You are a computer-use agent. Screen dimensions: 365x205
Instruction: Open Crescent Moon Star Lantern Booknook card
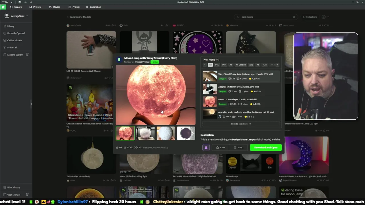pos(304,159)
